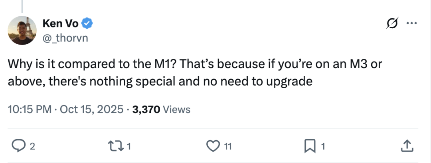Bookmark this post with the bookmark icon

pyautogui.click(x=310, y=146)
